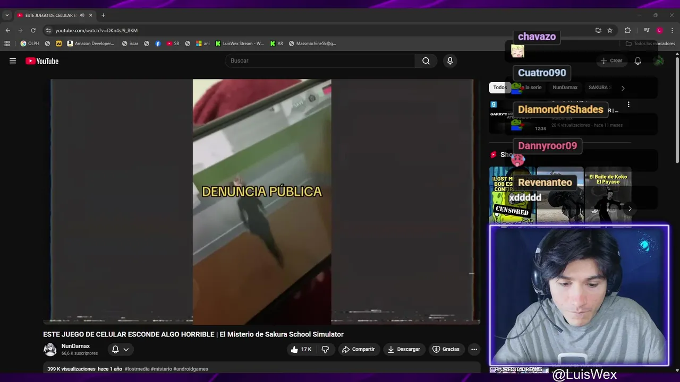Open the NunDarnax channel avatar
Viewport: 680px width, 382px height.
(x=50, y=349)
